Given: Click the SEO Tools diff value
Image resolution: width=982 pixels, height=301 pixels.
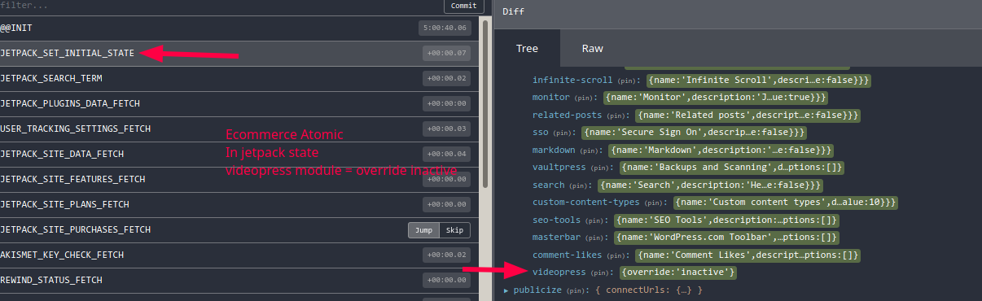Looking at the screenshot, I should pos(727,220).
